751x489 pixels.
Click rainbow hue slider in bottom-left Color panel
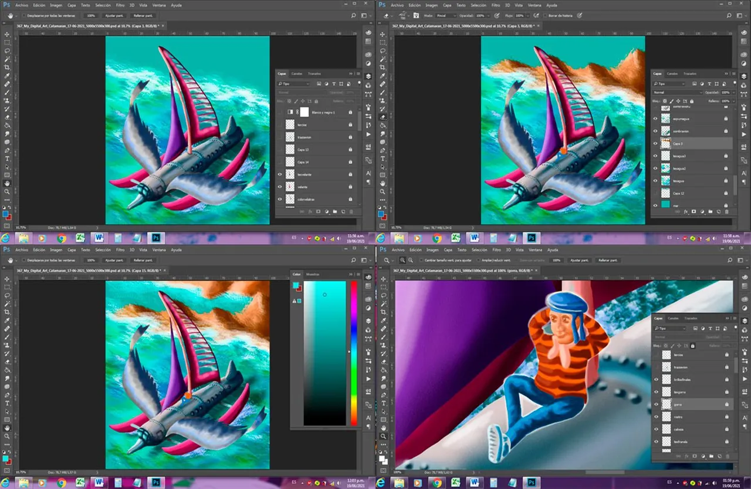click(x=354, y=353)
